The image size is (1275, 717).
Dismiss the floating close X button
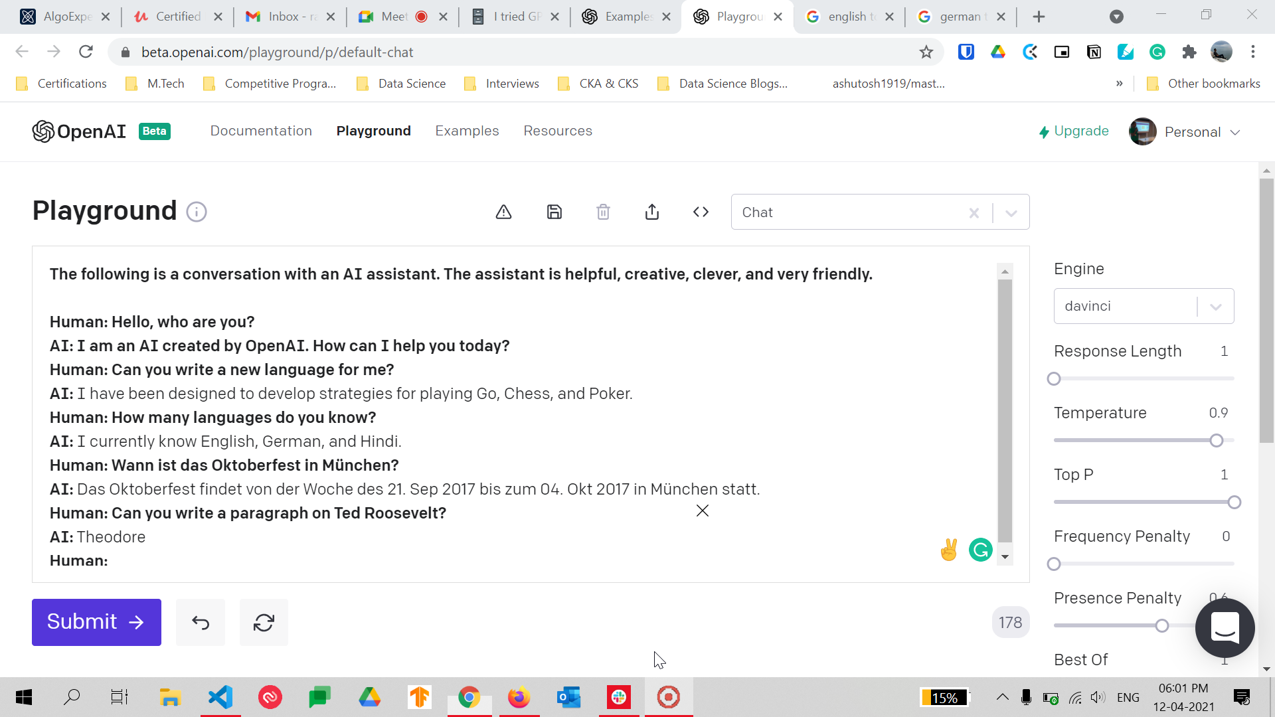click(701, 511)
